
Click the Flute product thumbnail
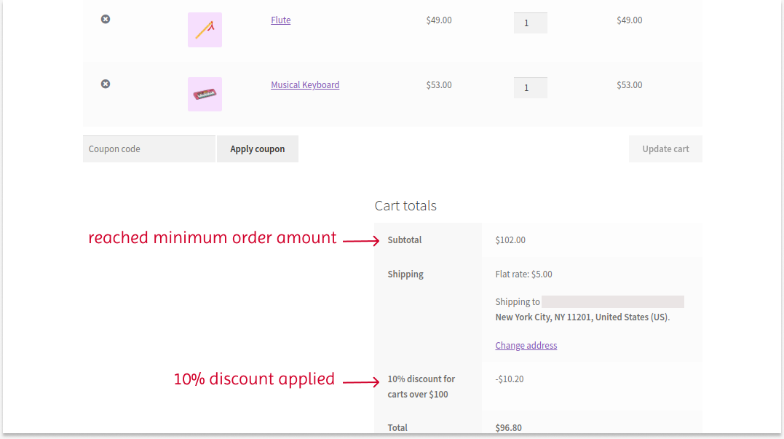[x=205, y=30]
